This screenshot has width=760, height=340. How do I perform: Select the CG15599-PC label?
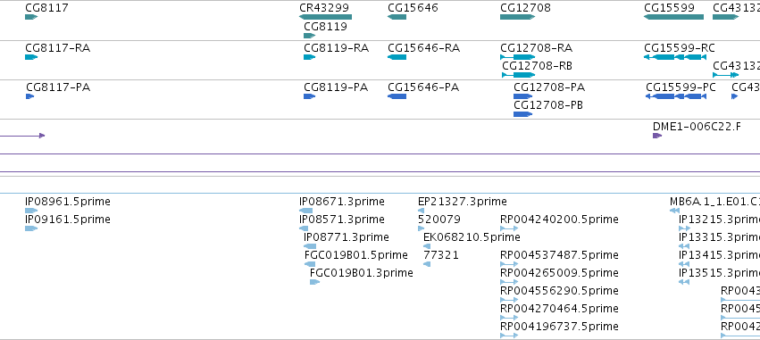681,87
